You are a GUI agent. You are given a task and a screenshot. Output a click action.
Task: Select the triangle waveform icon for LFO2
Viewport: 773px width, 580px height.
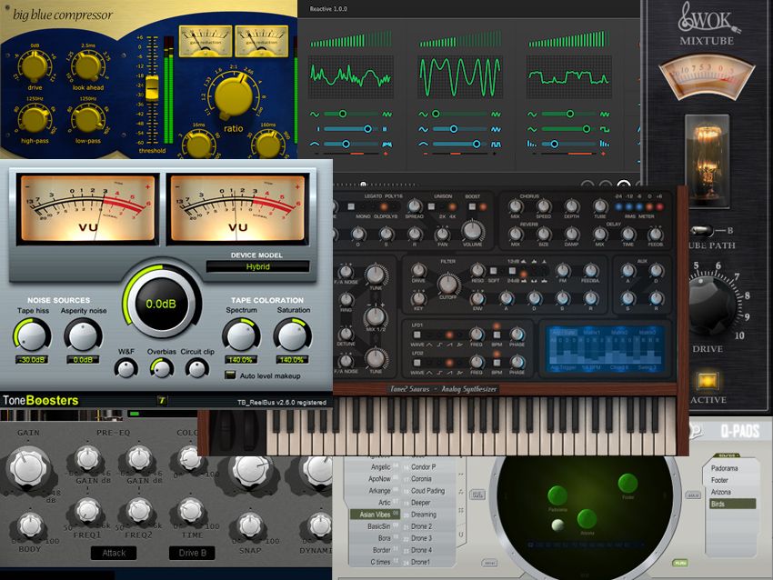(428, 372)
